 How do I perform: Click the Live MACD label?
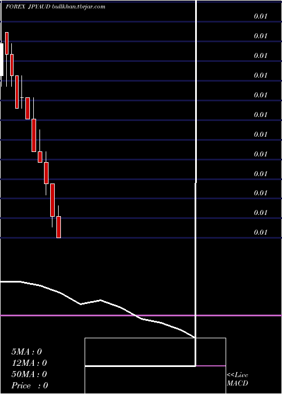(237, 379)
